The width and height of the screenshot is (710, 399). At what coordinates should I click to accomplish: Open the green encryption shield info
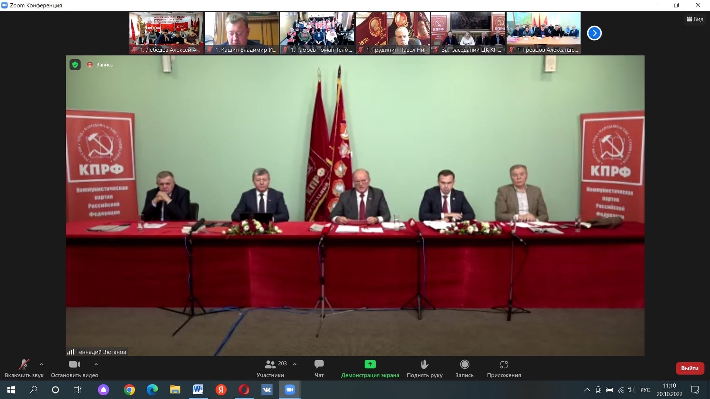75,65
